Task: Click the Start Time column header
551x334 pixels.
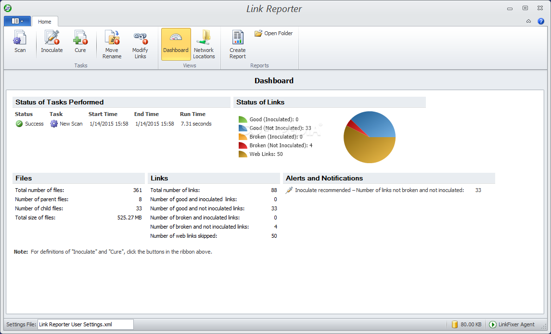Action: tap(103, 114)
